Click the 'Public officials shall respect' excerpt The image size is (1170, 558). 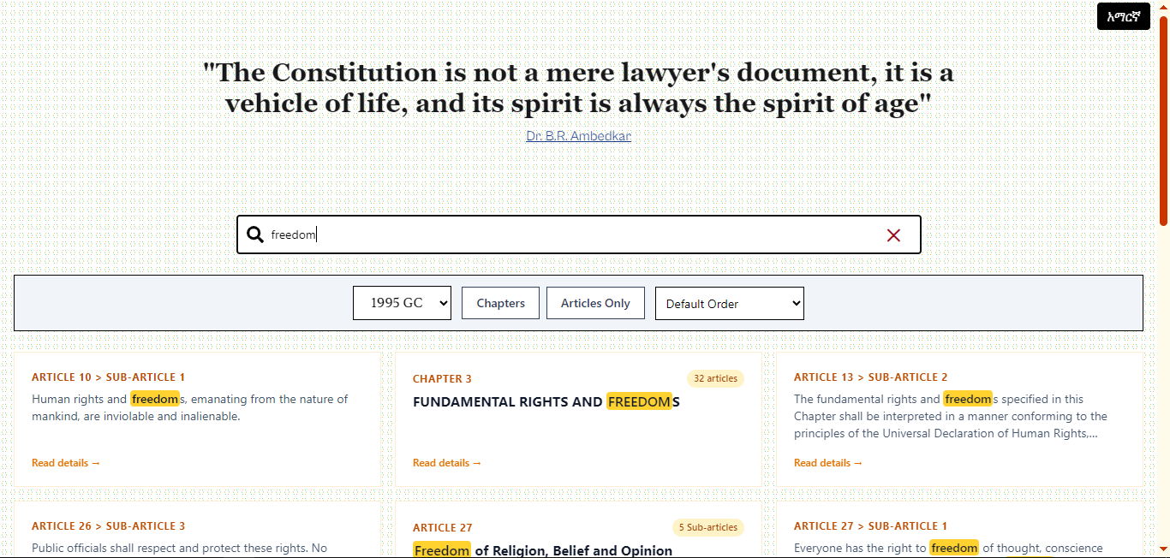(180, 548)
